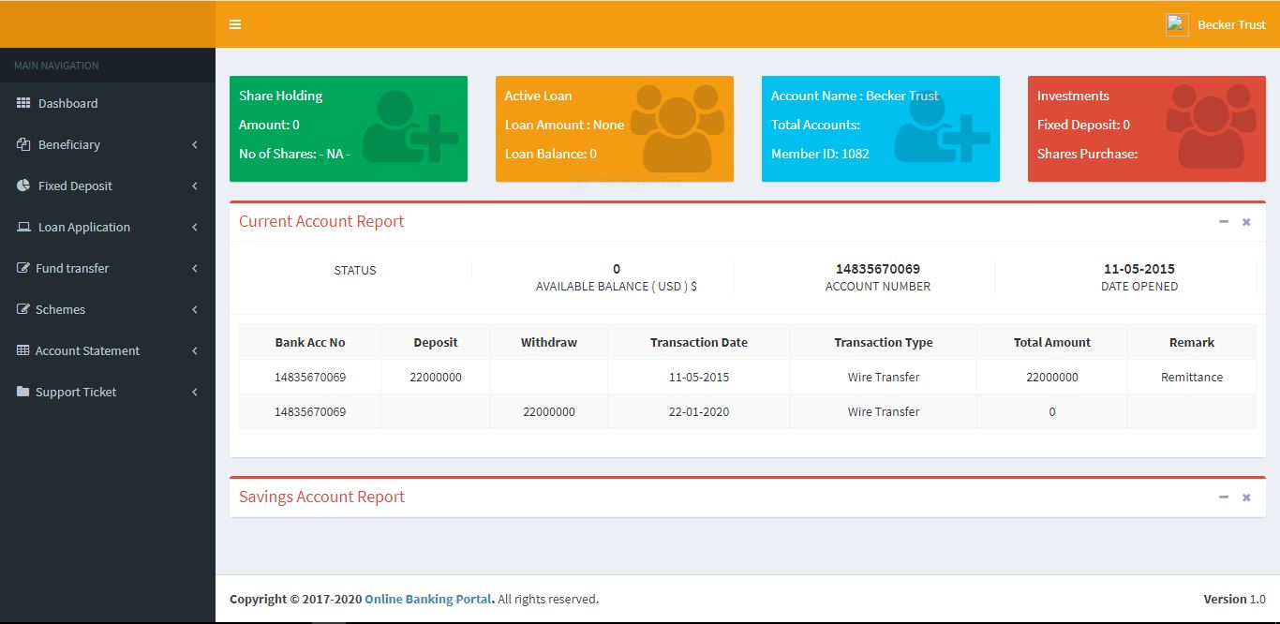The height and width of the screenshot is (624, 1280).
Task: Click the Remark column header
Action: (1192, 342)
